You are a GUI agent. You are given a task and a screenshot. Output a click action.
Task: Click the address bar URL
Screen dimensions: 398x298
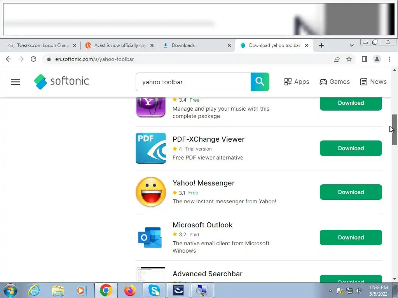[x=94, y=59]
